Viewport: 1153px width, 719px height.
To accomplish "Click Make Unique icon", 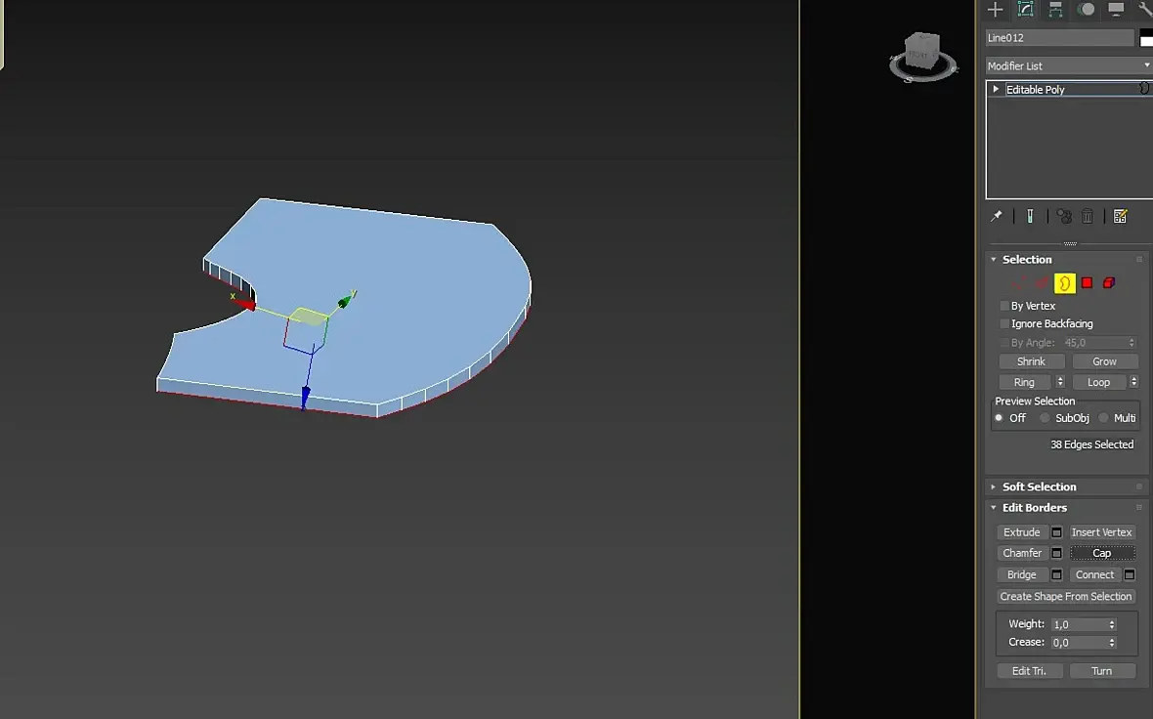I will coord(1064,216).
